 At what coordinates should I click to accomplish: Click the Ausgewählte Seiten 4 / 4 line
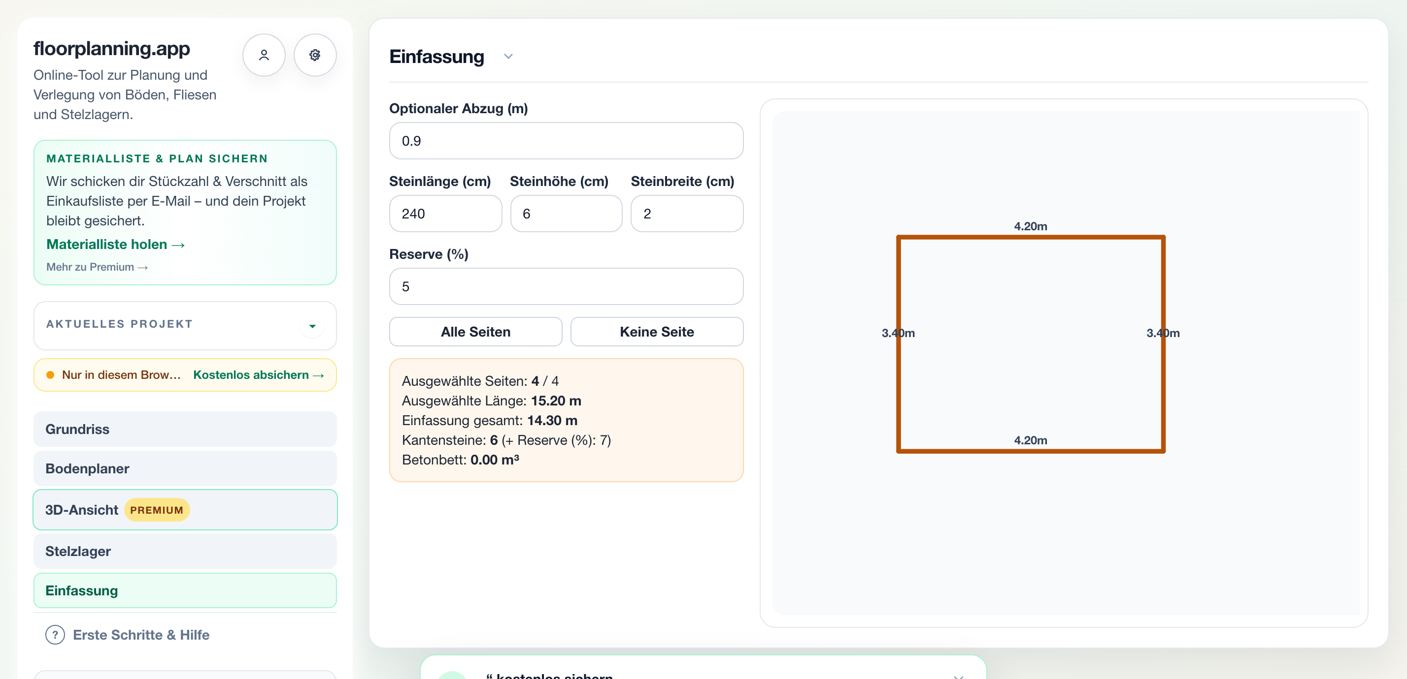point(480,381)
